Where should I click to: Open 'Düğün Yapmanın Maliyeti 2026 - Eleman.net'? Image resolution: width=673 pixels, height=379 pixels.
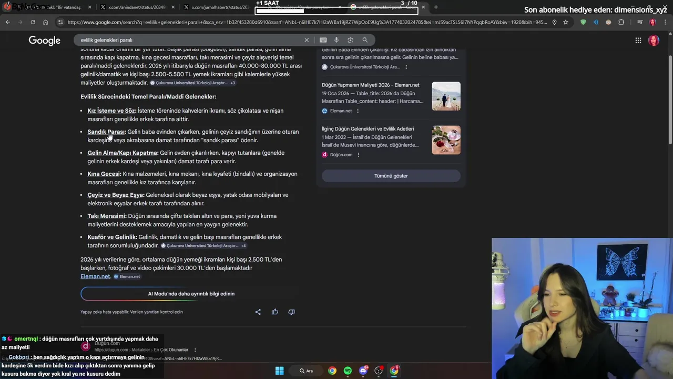point(371,85)
